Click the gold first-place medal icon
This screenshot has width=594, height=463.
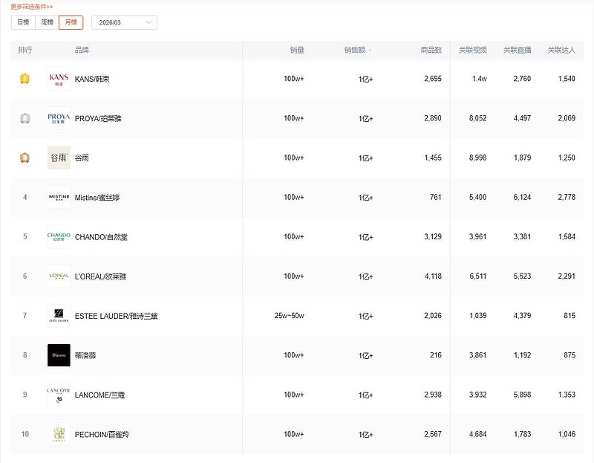click(25, 79)
